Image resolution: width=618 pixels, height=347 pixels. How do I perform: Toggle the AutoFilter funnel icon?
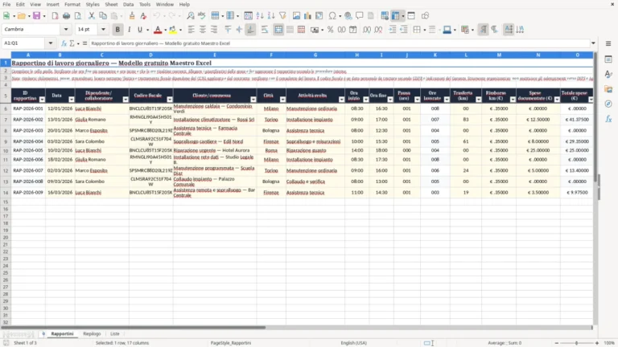click(282, 16)
